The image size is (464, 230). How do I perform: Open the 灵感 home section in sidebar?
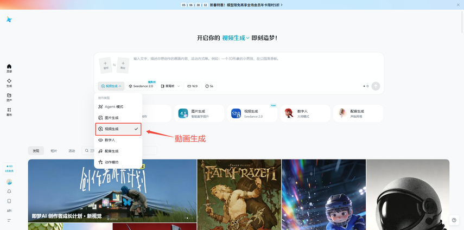pyautogui.click(x=9, y=68)
